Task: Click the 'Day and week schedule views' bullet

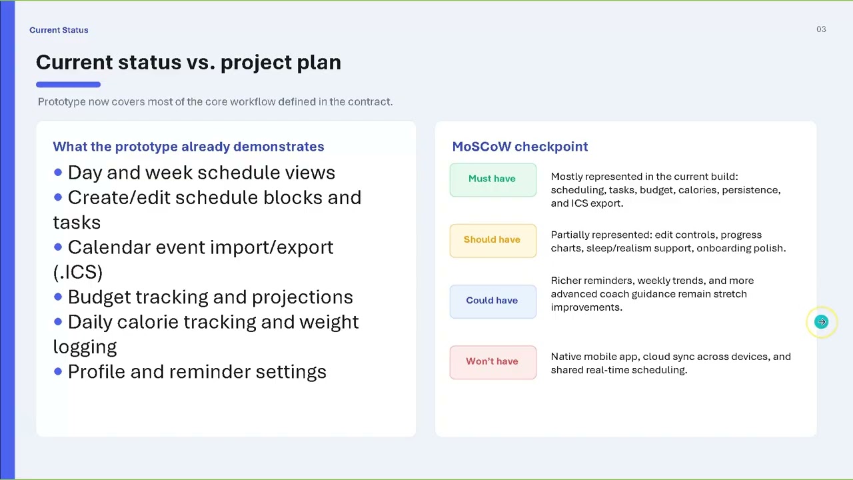Action: pyautogui.click(x=194, y=173)
